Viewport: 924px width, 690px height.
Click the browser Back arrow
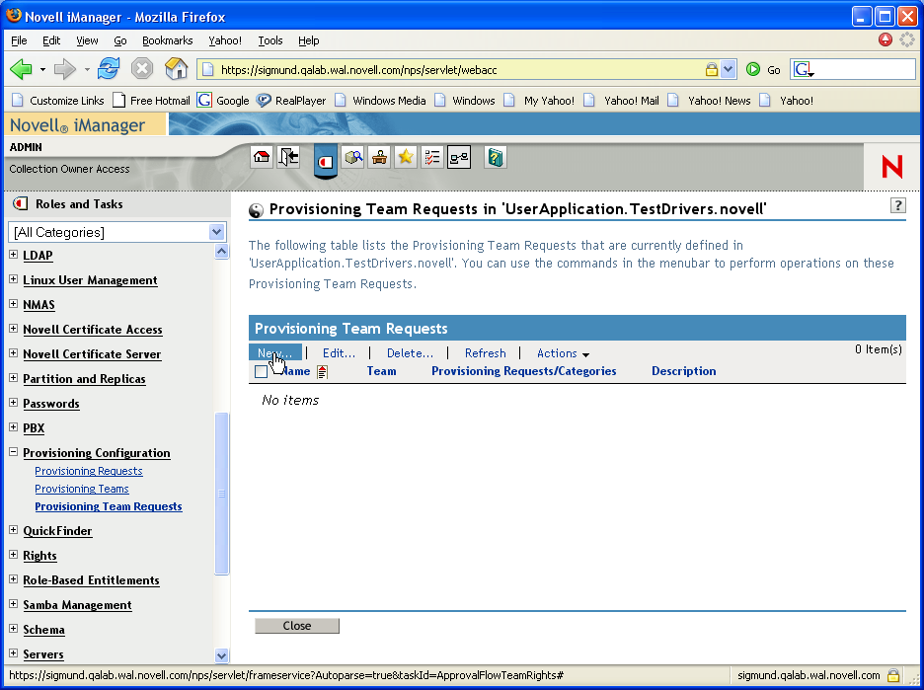(21, 69)
